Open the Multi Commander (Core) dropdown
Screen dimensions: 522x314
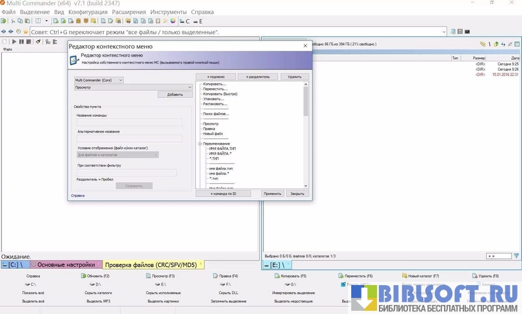click(x=99, y=80)
